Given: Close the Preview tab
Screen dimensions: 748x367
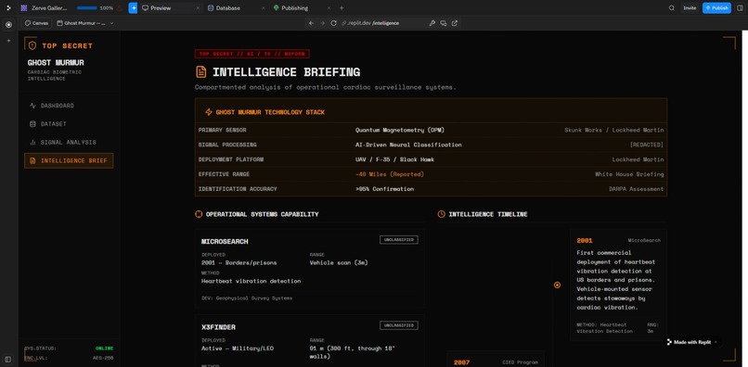Looking at the screenshot, I should click(x=198, y=8).
